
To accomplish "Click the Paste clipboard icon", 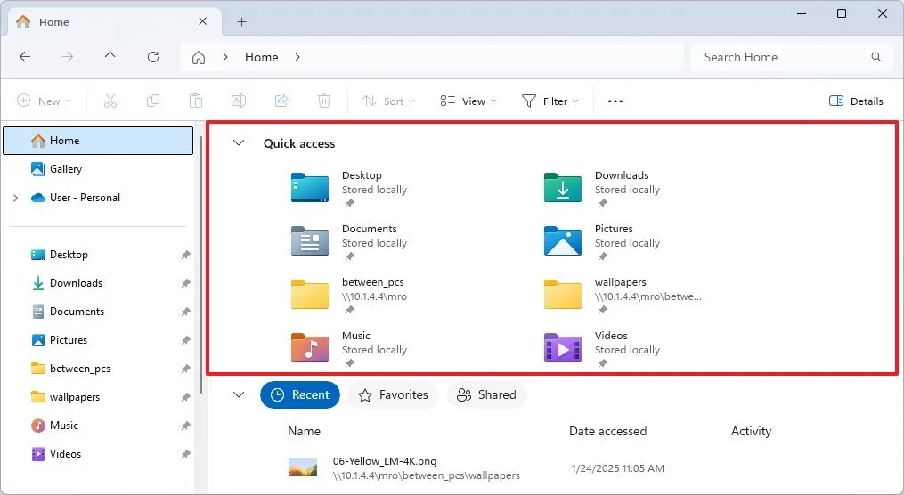I will (x=195, y=101).
